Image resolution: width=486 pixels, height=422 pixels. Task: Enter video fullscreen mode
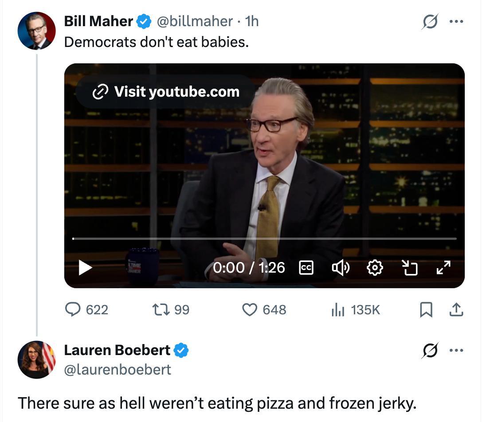tap(443, 267)
